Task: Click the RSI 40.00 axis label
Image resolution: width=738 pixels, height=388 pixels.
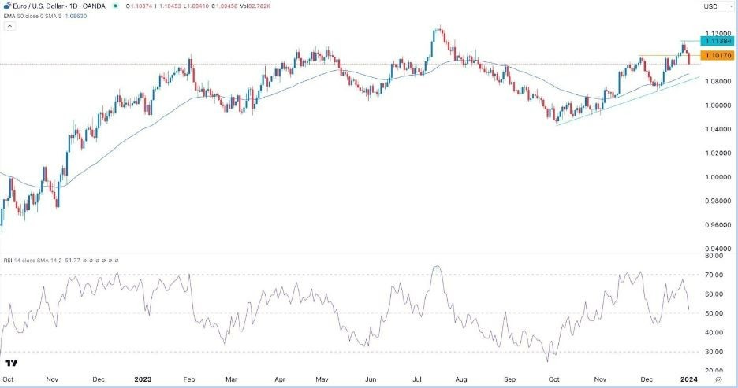Action: click(714, 333)
